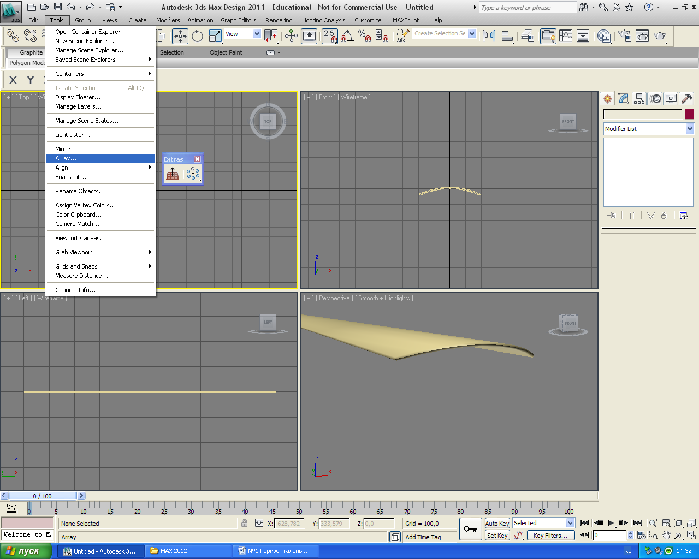
Task: Toggle the selection lock padlock icon
Action: pyautogui.click(x=244, y=523)
